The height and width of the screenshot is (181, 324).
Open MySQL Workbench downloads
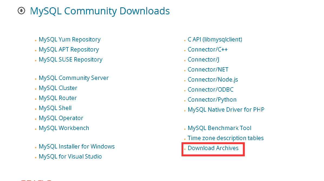(64, 128)
